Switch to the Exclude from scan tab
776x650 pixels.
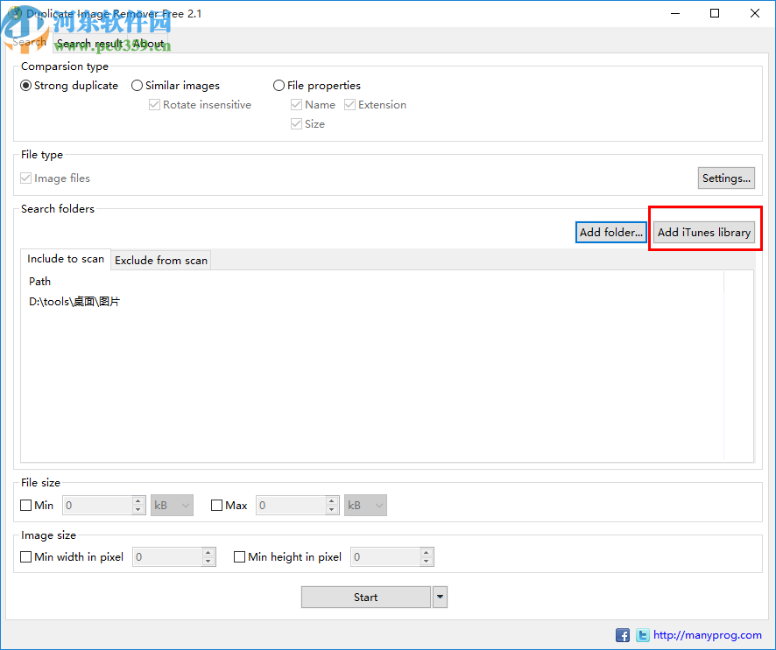tap(160, 260)
